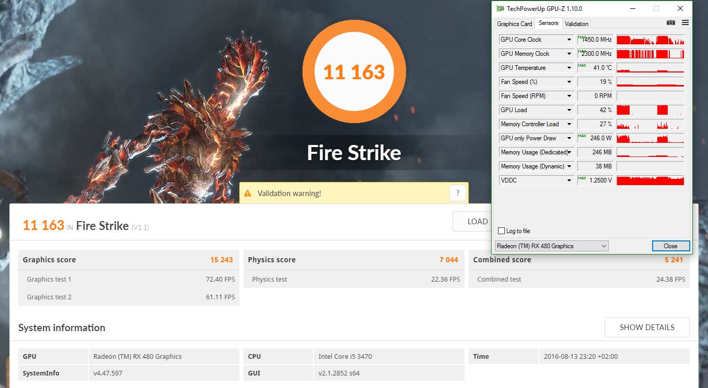Click the GPU Core Clock history graph
The image size is (708, 388).
point(651,40)
